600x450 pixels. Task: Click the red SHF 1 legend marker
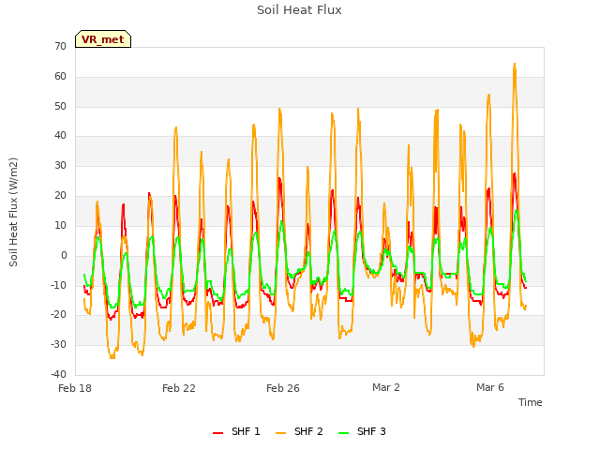218,433
